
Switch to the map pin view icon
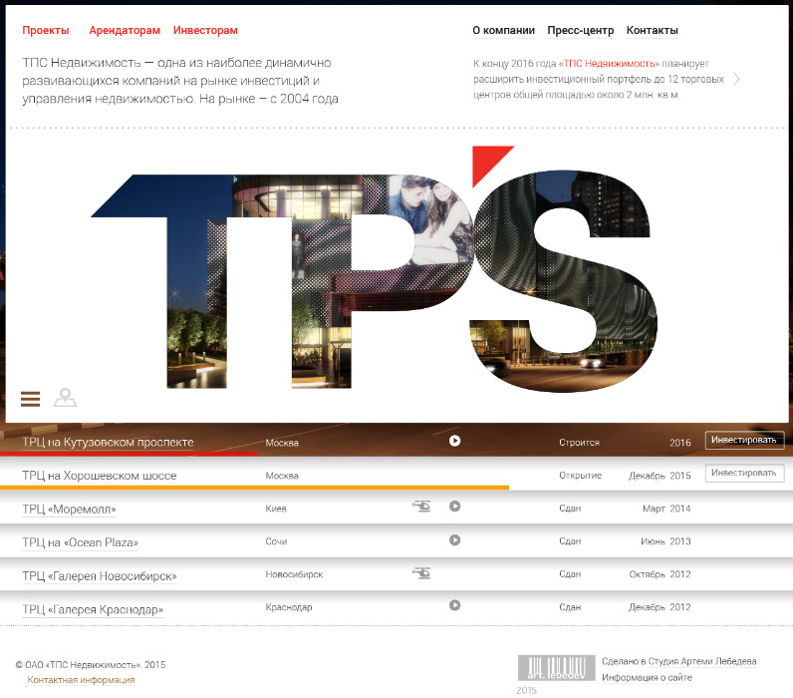65,398
